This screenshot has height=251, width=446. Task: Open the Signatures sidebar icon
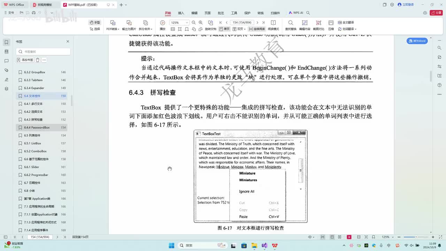[6, 79]
